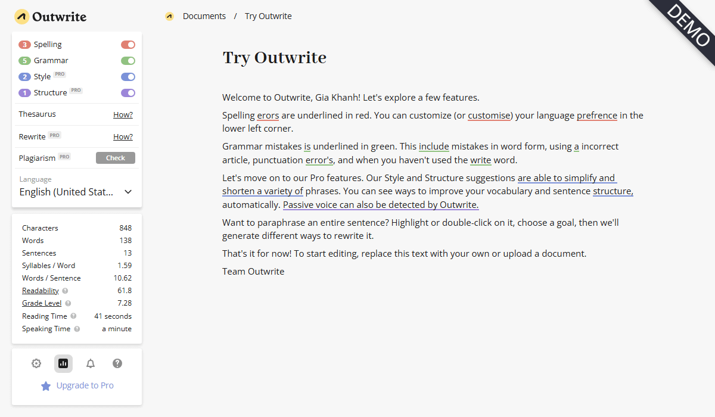The image size is (715, 417).
Task: Click the help question mark icon
Action: pos(117,363)
